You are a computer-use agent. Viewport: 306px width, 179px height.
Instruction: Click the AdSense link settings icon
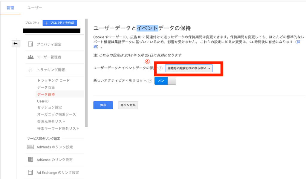(30, 160)
